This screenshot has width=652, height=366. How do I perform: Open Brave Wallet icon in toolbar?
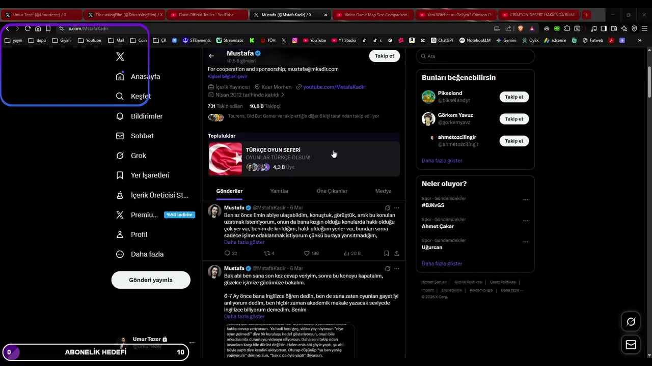click(614, 28)
